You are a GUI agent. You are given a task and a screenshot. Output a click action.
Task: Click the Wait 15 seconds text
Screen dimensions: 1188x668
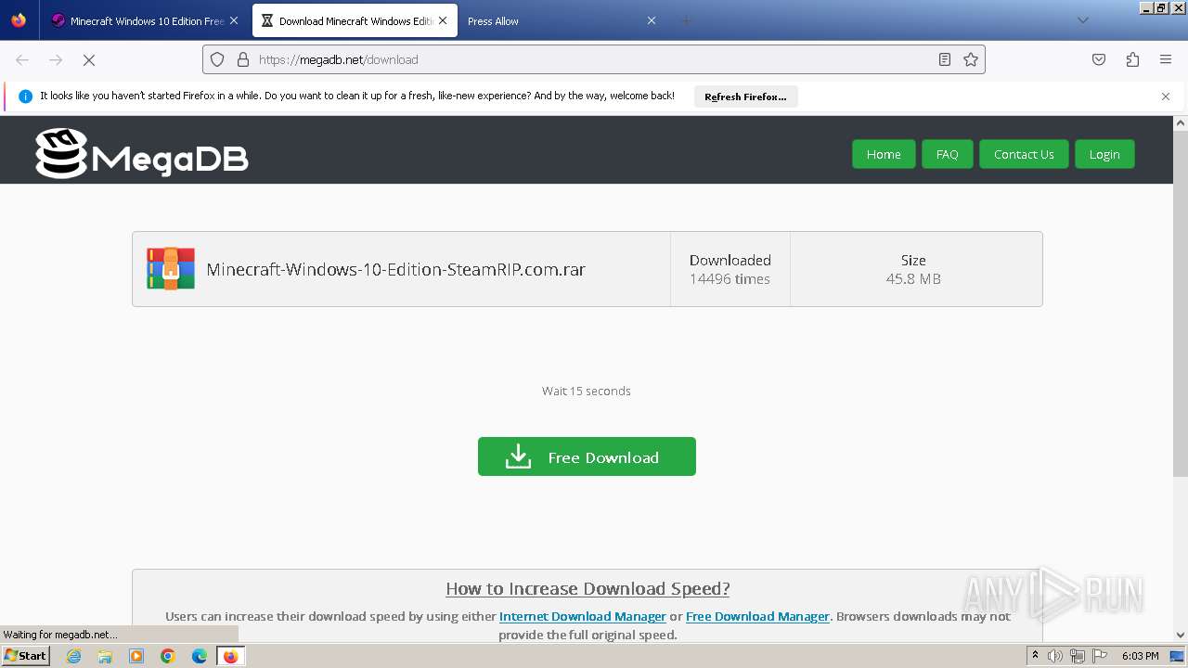click(587, 391)
